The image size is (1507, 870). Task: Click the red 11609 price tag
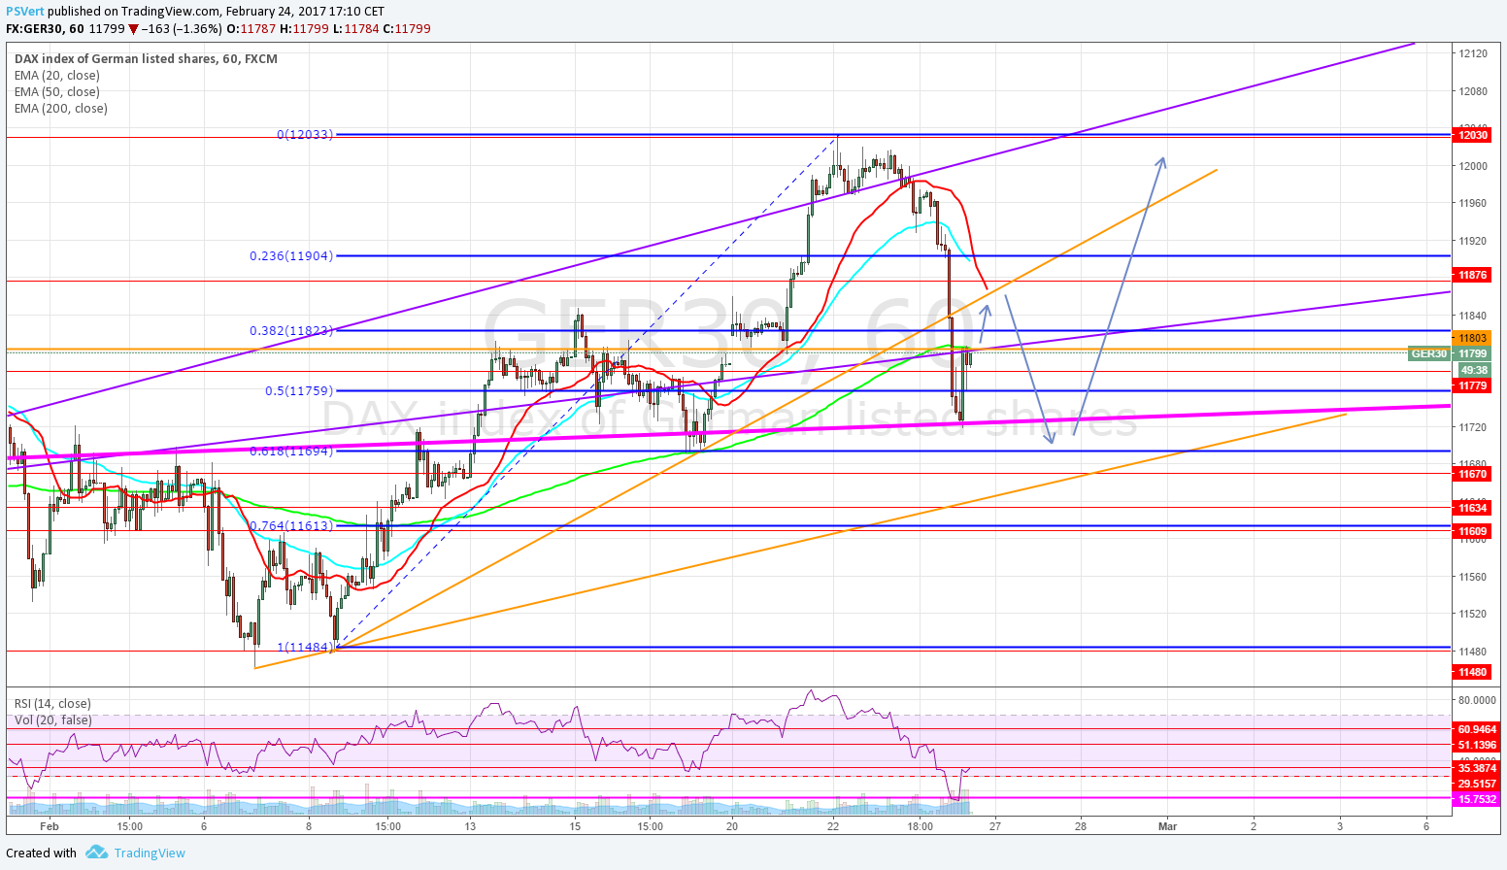tap(1472, 532)
